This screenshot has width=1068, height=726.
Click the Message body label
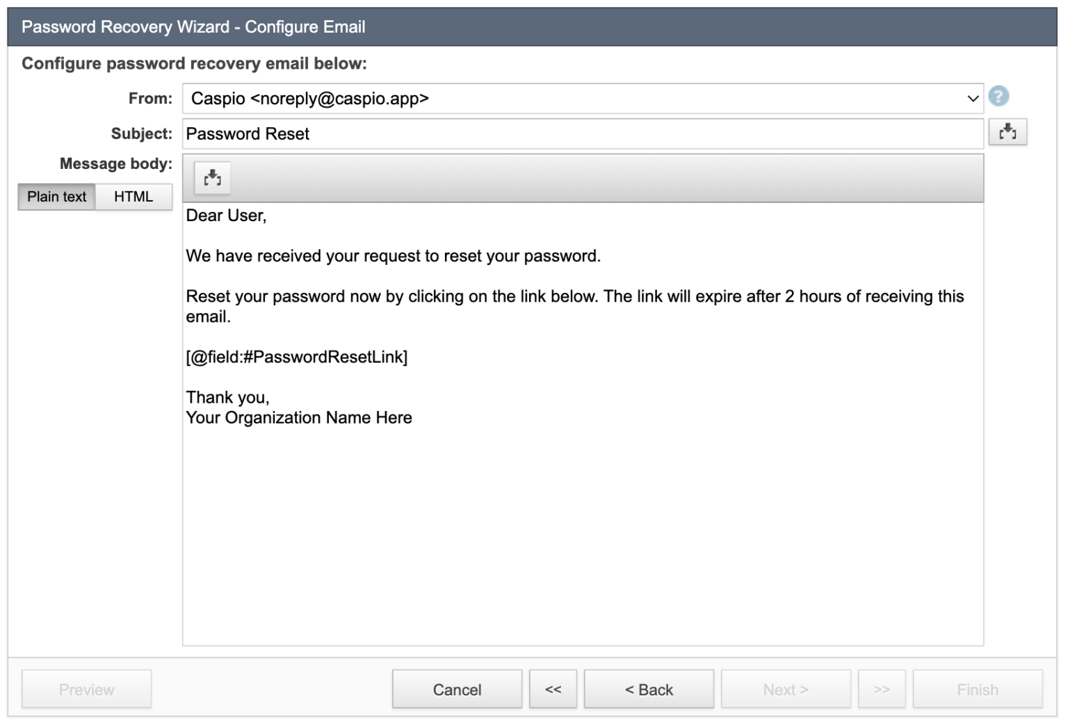tap(115, 163)
